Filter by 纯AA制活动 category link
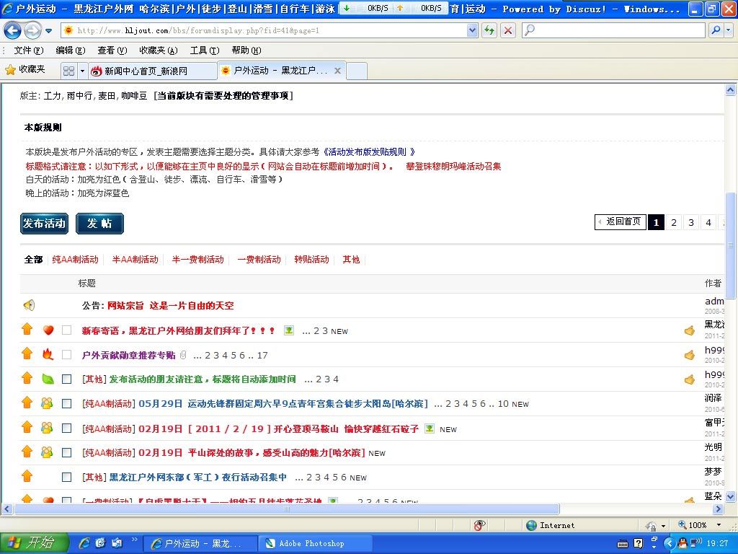This screenshot has width=738, height=554. pos(75,260)
